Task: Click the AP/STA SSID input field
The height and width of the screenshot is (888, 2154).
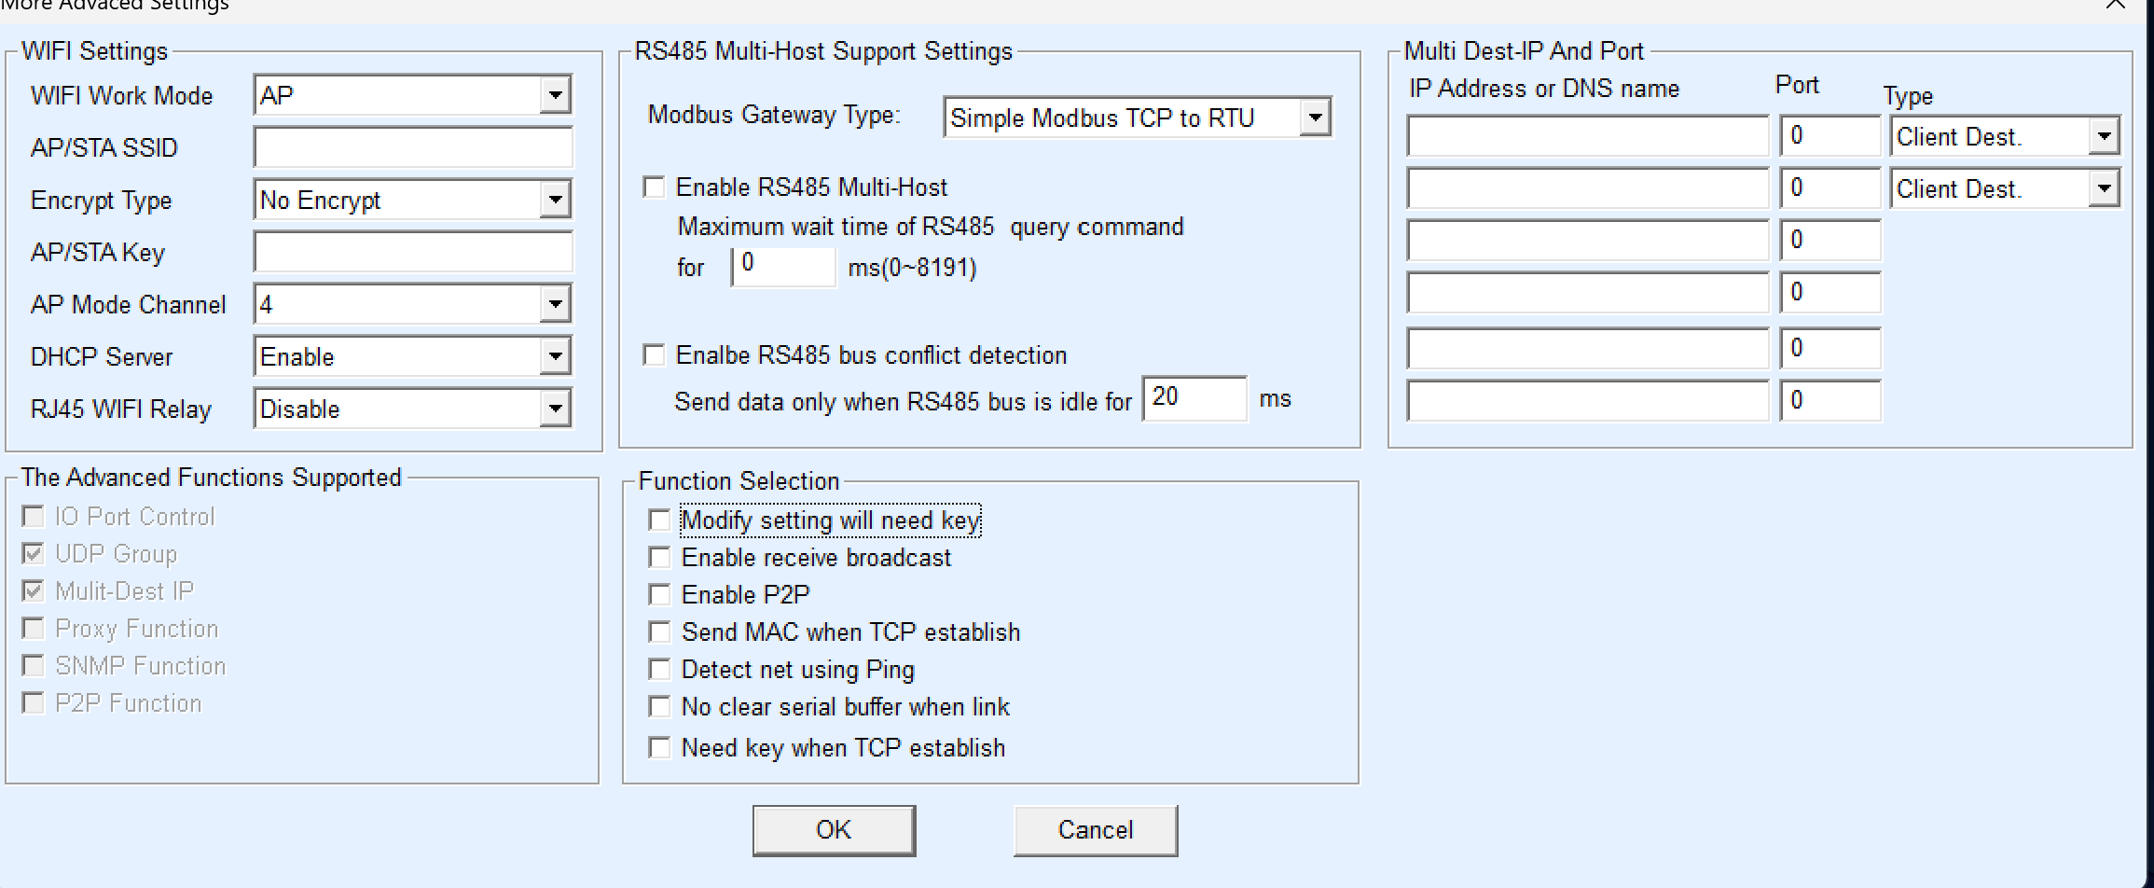Action: tap(412, 147)
